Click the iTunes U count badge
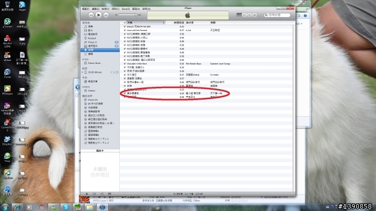The image size is (376, 211). [x=116, y=42]
